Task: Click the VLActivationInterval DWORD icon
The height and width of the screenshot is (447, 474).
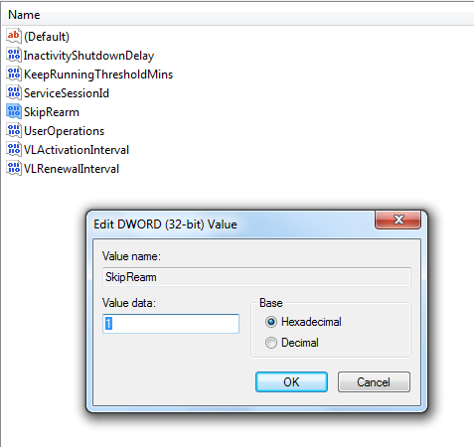Action: [14, 149]
